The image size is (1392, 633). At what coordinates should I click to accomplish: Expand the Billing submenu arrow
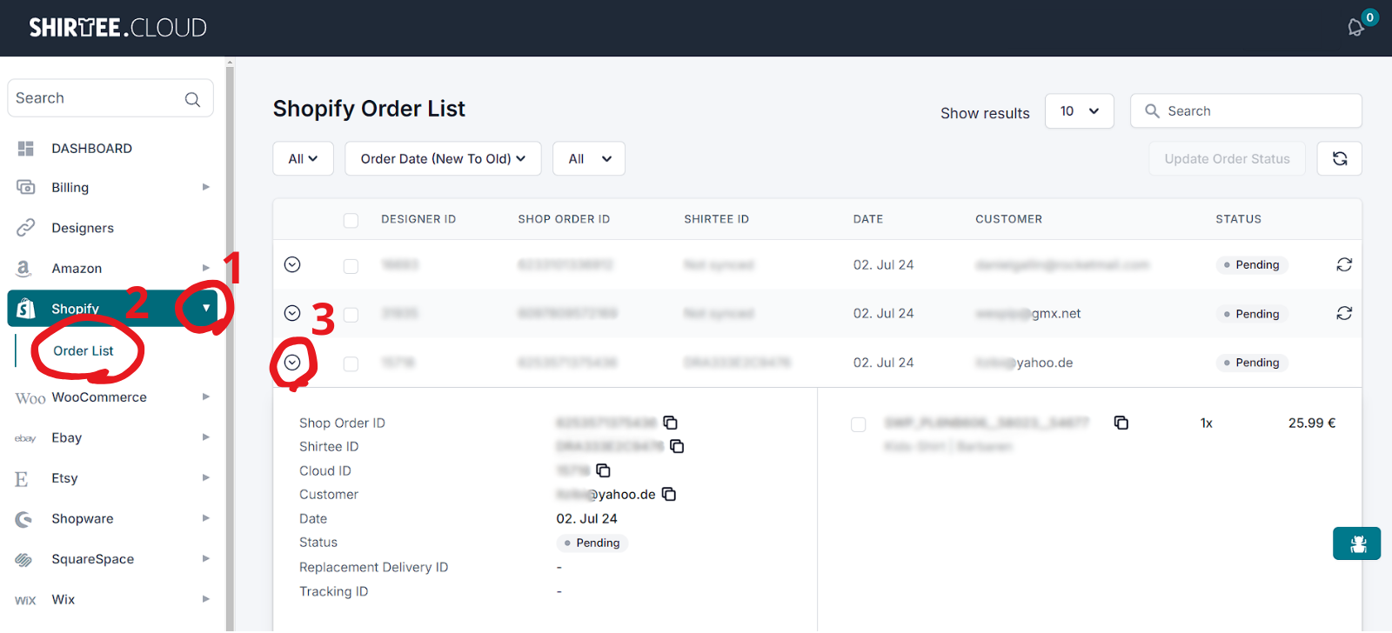(x=206, y=187)
